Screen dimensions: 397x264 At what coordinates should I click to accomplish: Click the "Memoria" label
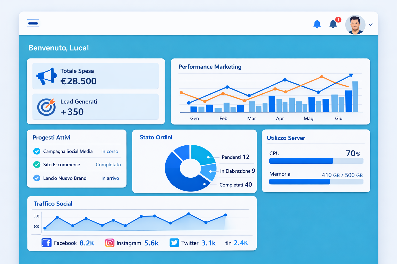tap(280, 174)
